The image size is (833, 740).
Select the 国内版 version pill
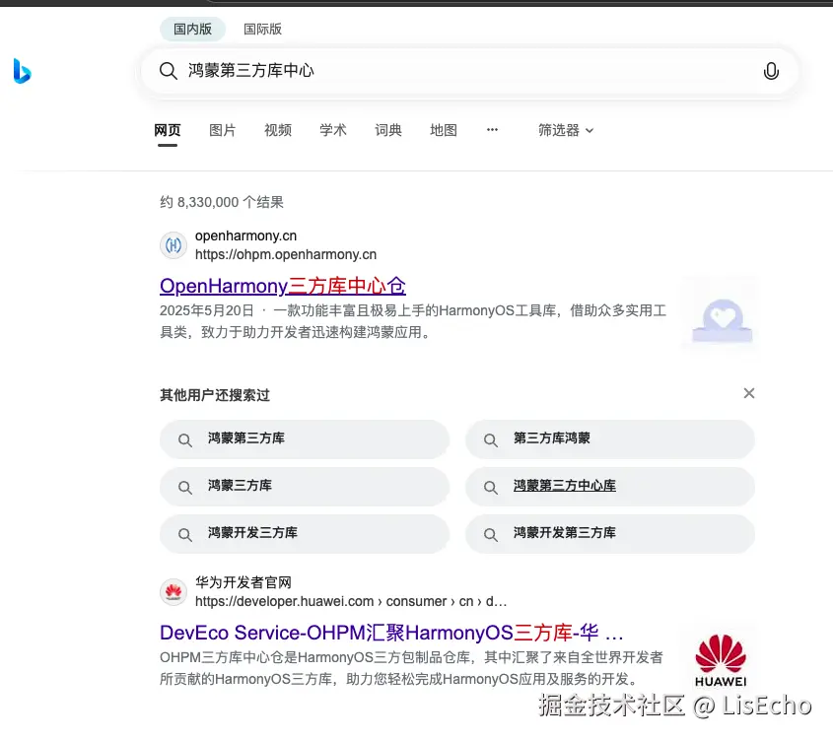pyautogui.click(x=192, y=29)
